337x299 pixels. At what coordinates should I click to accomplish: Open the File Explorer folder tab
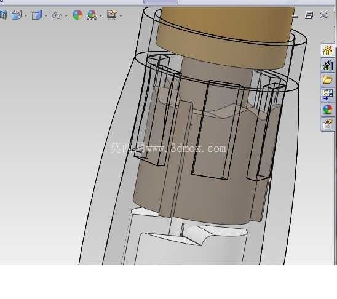[x=327, y=80]
